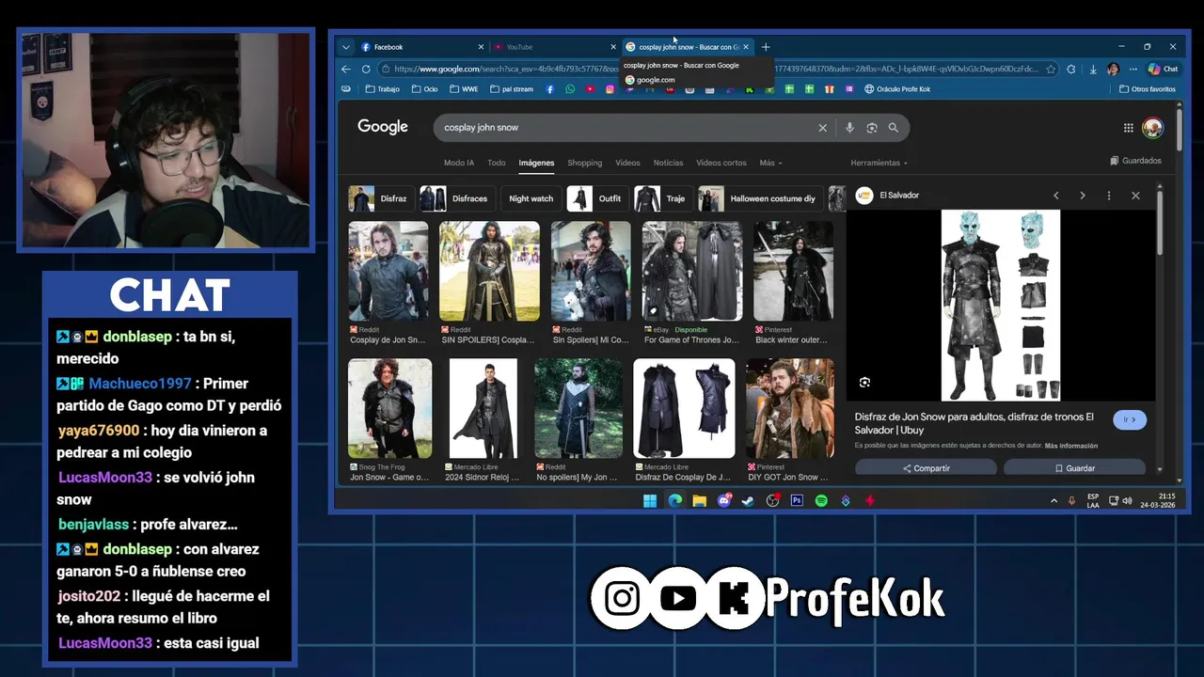Search inside image with Lens overlay icon

pos(864,382)
